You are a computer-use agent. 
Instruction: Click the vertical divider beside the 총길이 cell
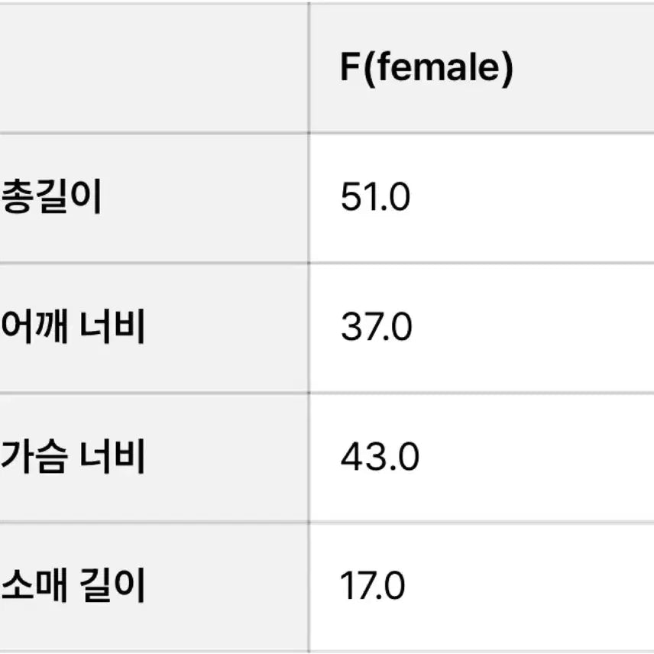click(309, 198)
